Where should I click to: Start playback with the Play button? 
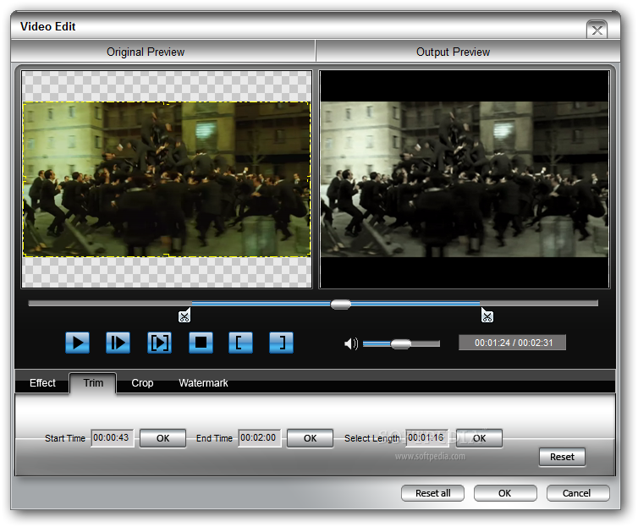(x=77, y=343)
